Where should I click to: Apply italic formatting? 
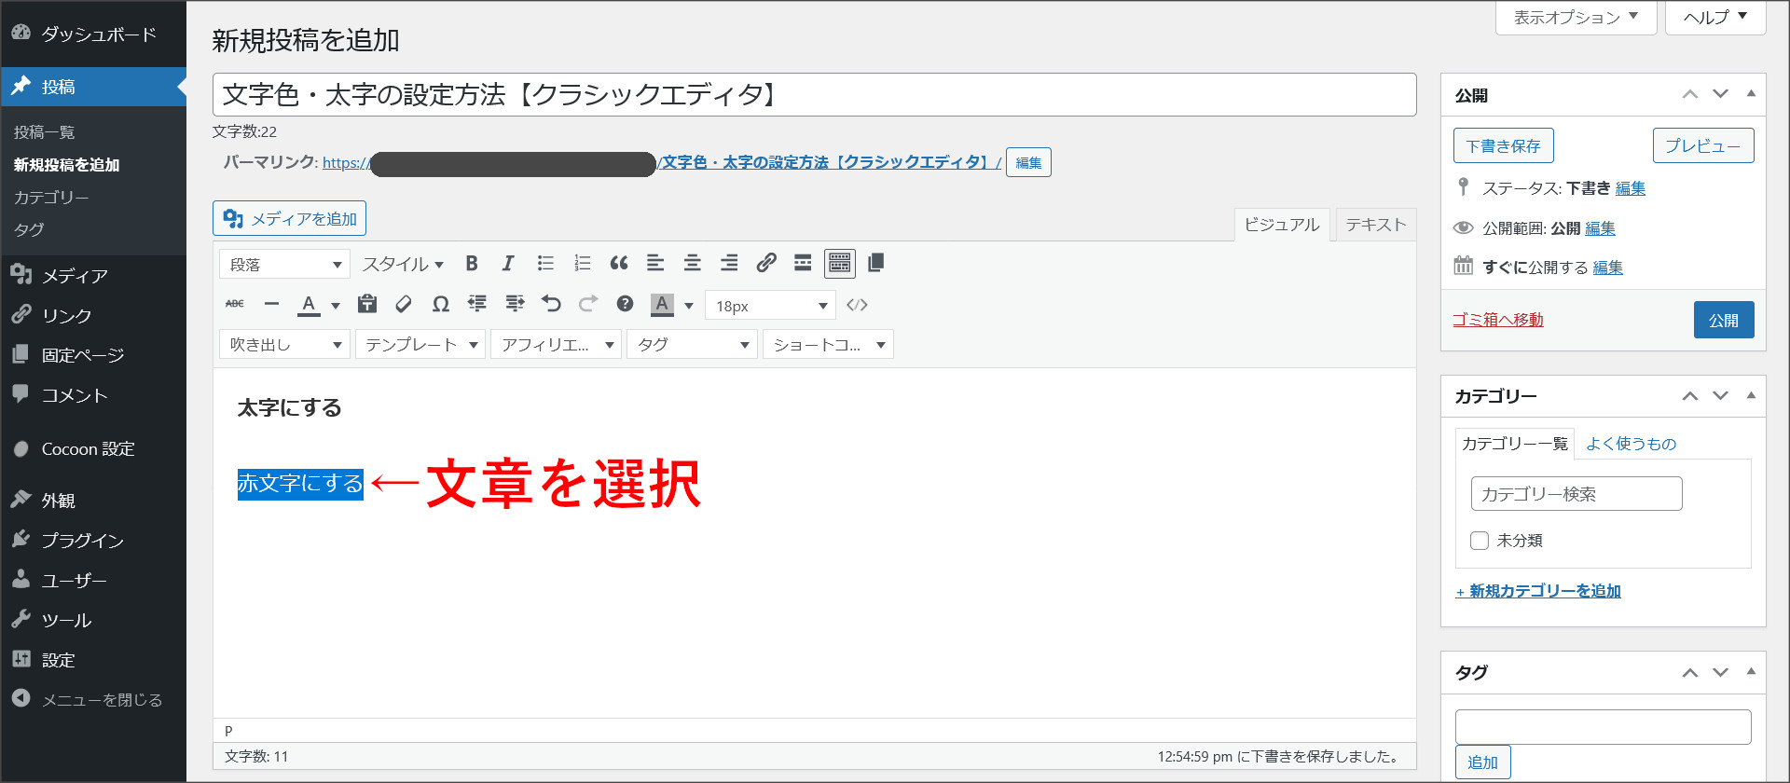(x=508, y=264)
